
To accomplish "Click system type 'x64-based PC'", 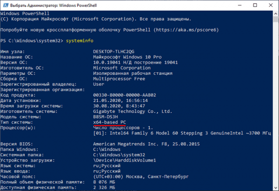I will tap(109, 122).
